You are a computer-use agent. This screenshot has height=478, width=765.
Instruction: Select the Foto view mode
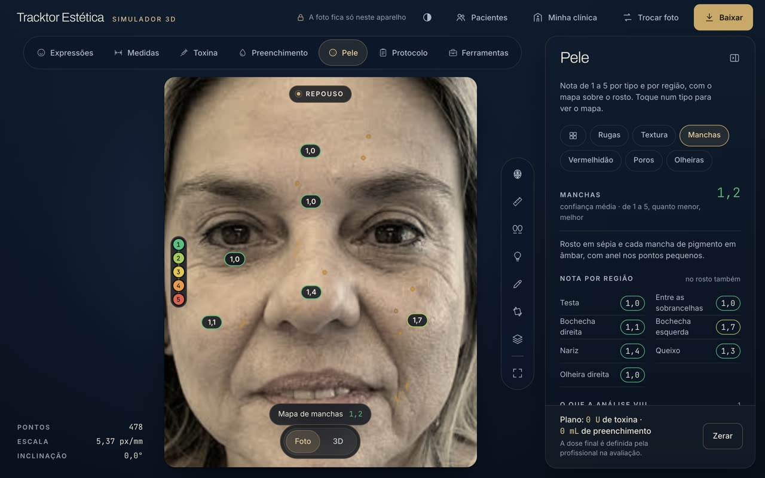coord(303,442)
